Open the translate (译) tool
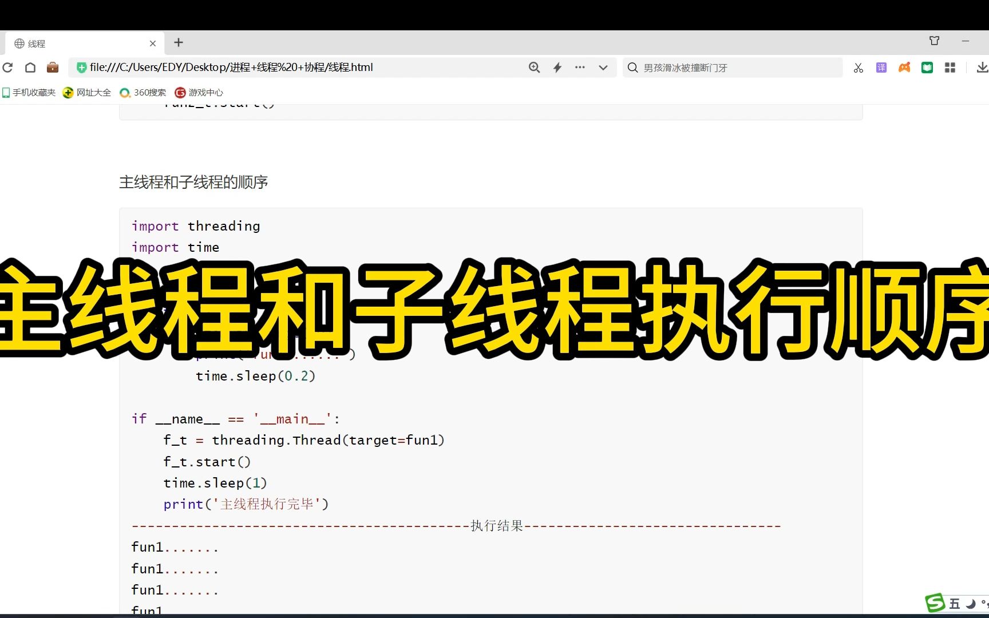989x618 pixels. [881, 68]
